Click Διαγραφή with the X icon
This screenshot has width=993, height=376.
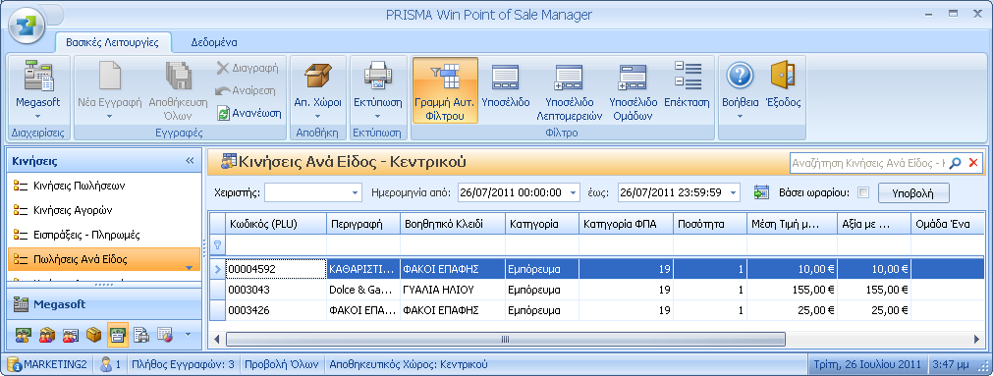[x=247, y=68]
